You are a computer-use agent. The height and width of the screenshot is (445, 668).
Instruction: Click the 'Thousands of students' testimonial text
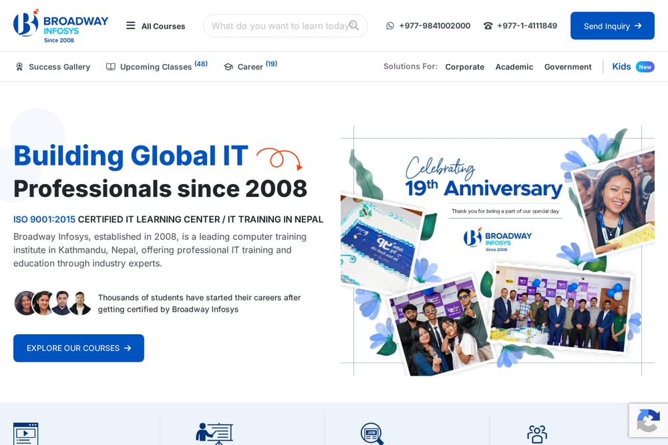tap(199, 304)
